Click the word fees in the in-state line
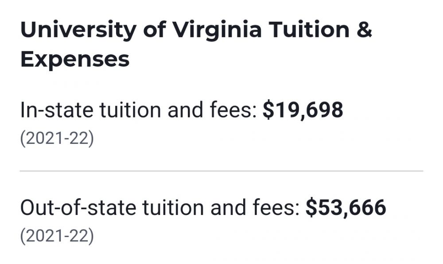This screenshot has height=264, width=443. pos(233,110)
